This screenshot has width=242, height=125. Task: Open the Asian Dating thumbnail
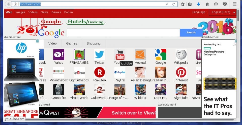pos(140,72)
